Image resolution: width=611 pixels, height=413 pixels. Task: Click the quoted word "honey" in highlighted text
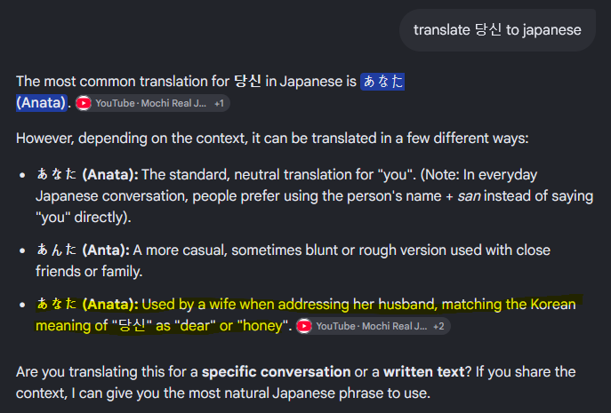pos(263,326)
